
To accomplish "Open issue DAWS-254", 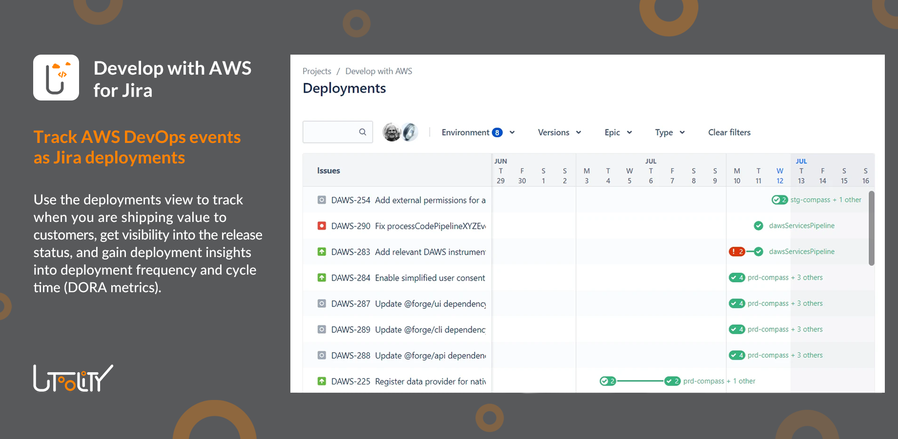I will tap(351, 200).
